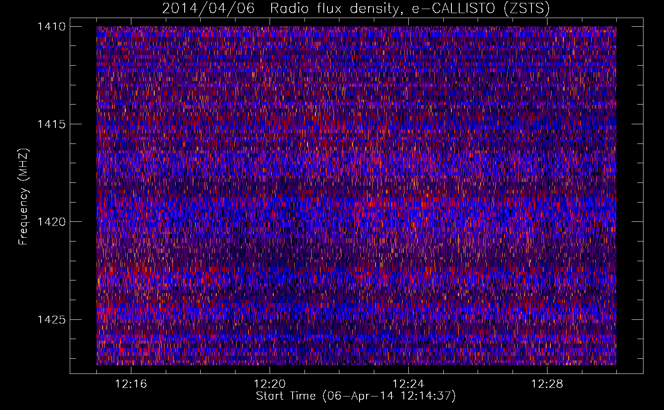
Task: Click the 12:24 time axis label
Action: click(408, 384)
